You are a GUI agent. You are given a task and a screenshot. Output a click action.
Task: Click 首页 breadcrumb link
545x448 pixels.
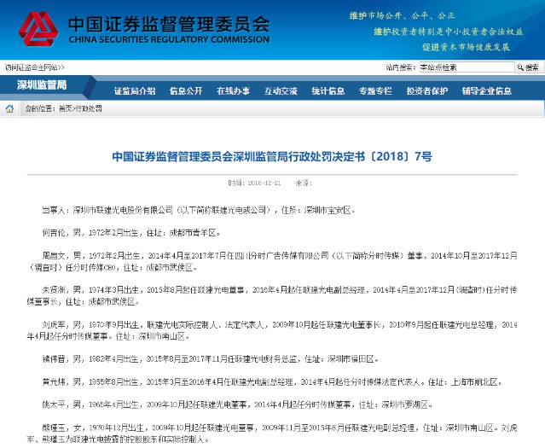click(66, 108)
